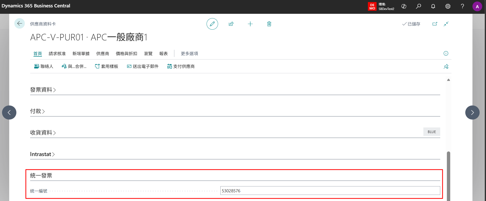Go to previous record arrow
The width and height of the screenshot is (486, 201).
(9, 112)
